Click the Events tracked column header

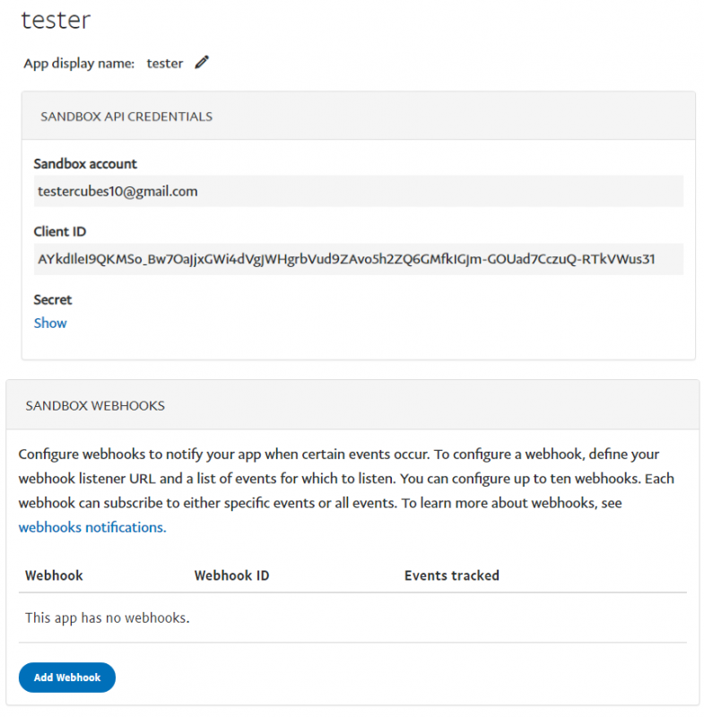pyautogui.click(x=451, y=575)
